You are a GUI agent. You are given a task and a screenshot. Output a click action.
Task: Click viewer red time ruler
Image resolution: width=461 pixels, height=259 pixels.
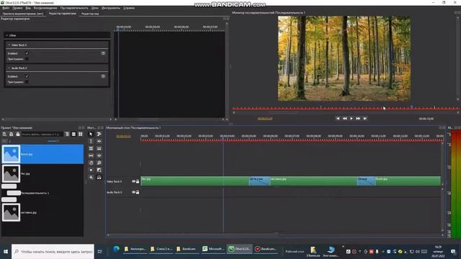[346, 109]
